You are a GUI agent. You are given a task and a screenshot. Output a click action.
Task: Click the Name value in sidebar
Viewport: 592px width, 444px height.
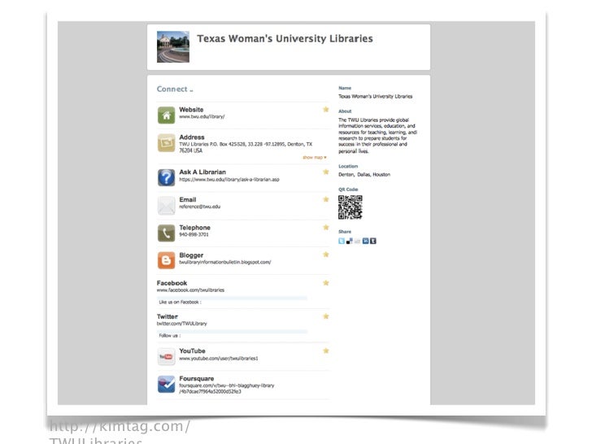(x=376, y=96)
